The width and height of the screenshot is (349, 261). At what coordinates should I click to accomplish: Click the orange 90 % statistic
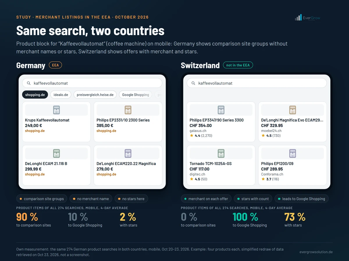pos(27,217)
